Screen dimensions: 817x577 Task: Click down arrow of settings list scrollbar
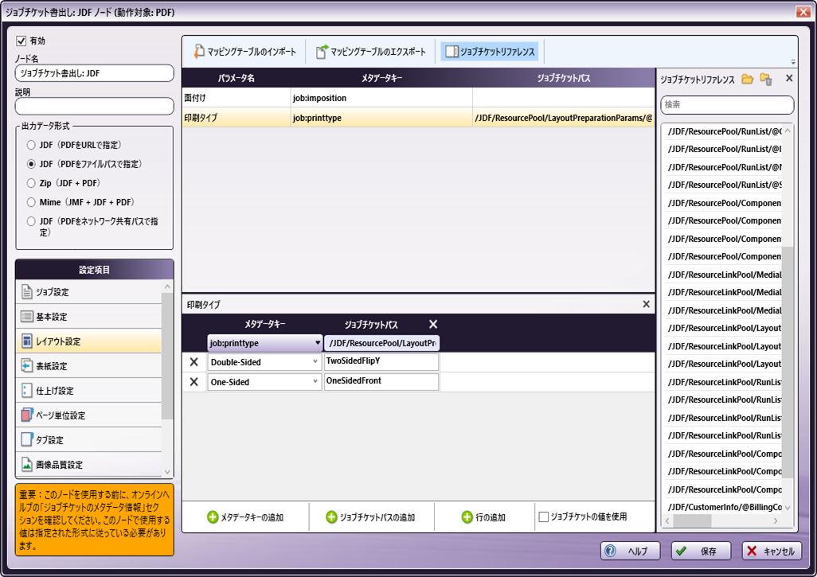[167, 472]
